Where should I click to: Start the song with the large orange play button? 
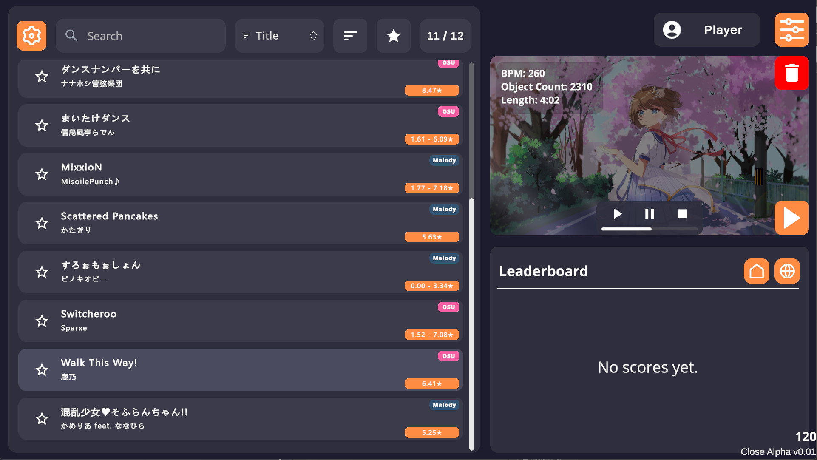pyautogui.click(x=791, y=218)
